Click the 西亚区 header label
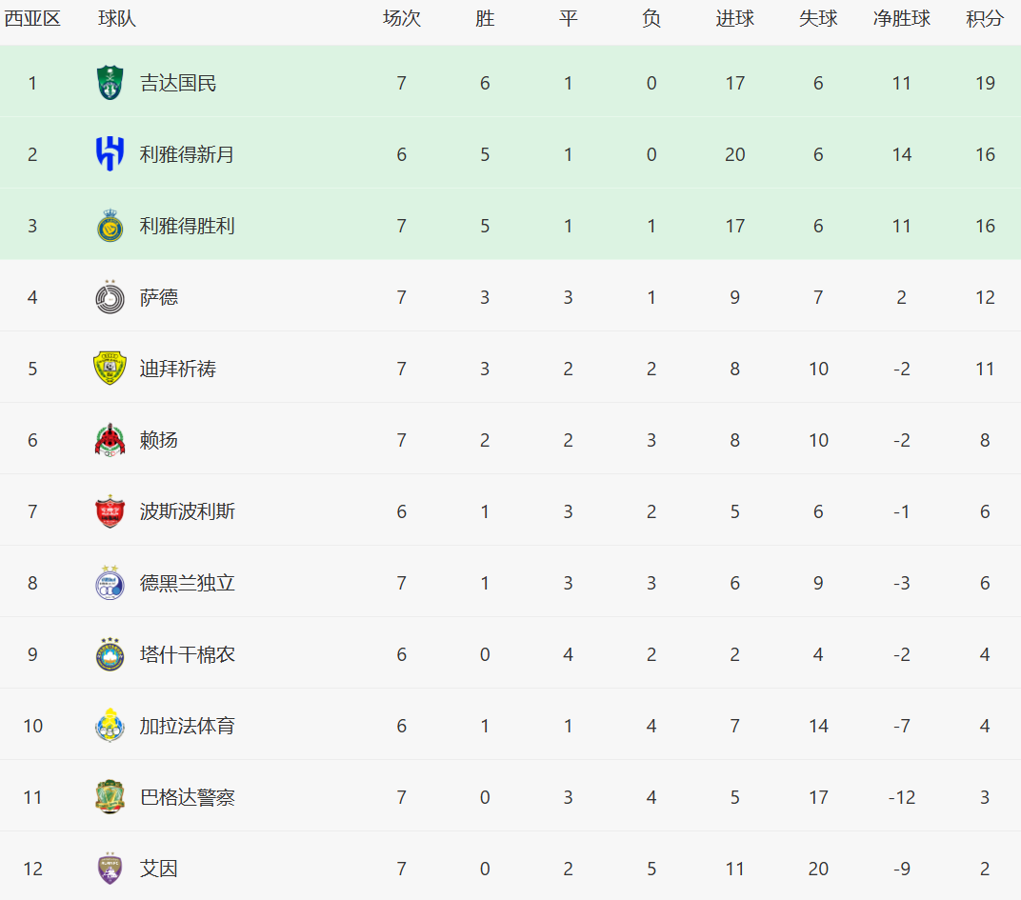1021x900 pixels. tap(32, 18)
